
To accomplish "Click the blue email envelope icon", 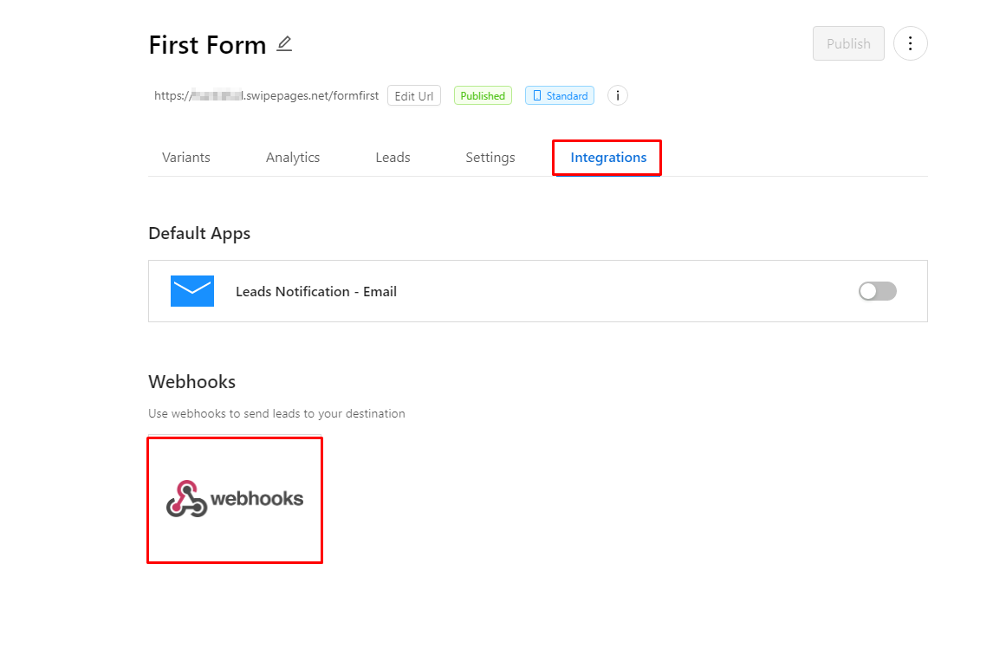I will 191,291.
